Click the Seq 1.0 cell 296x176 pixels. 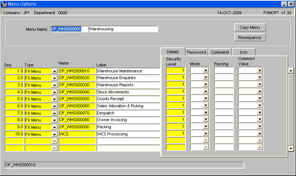click(x=14, y=71)
